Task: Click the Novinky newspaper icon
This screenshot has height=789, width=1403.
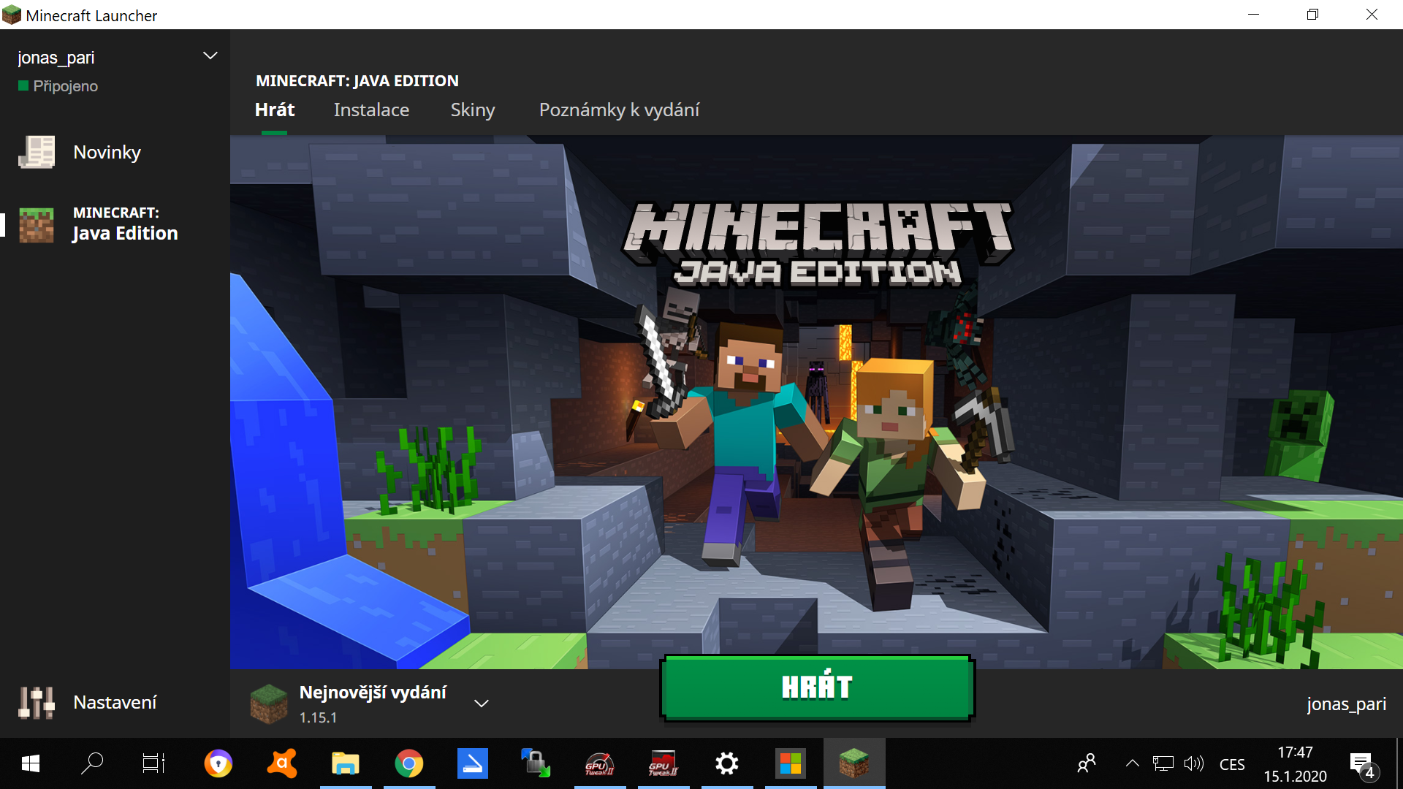Action: [37, 152]
